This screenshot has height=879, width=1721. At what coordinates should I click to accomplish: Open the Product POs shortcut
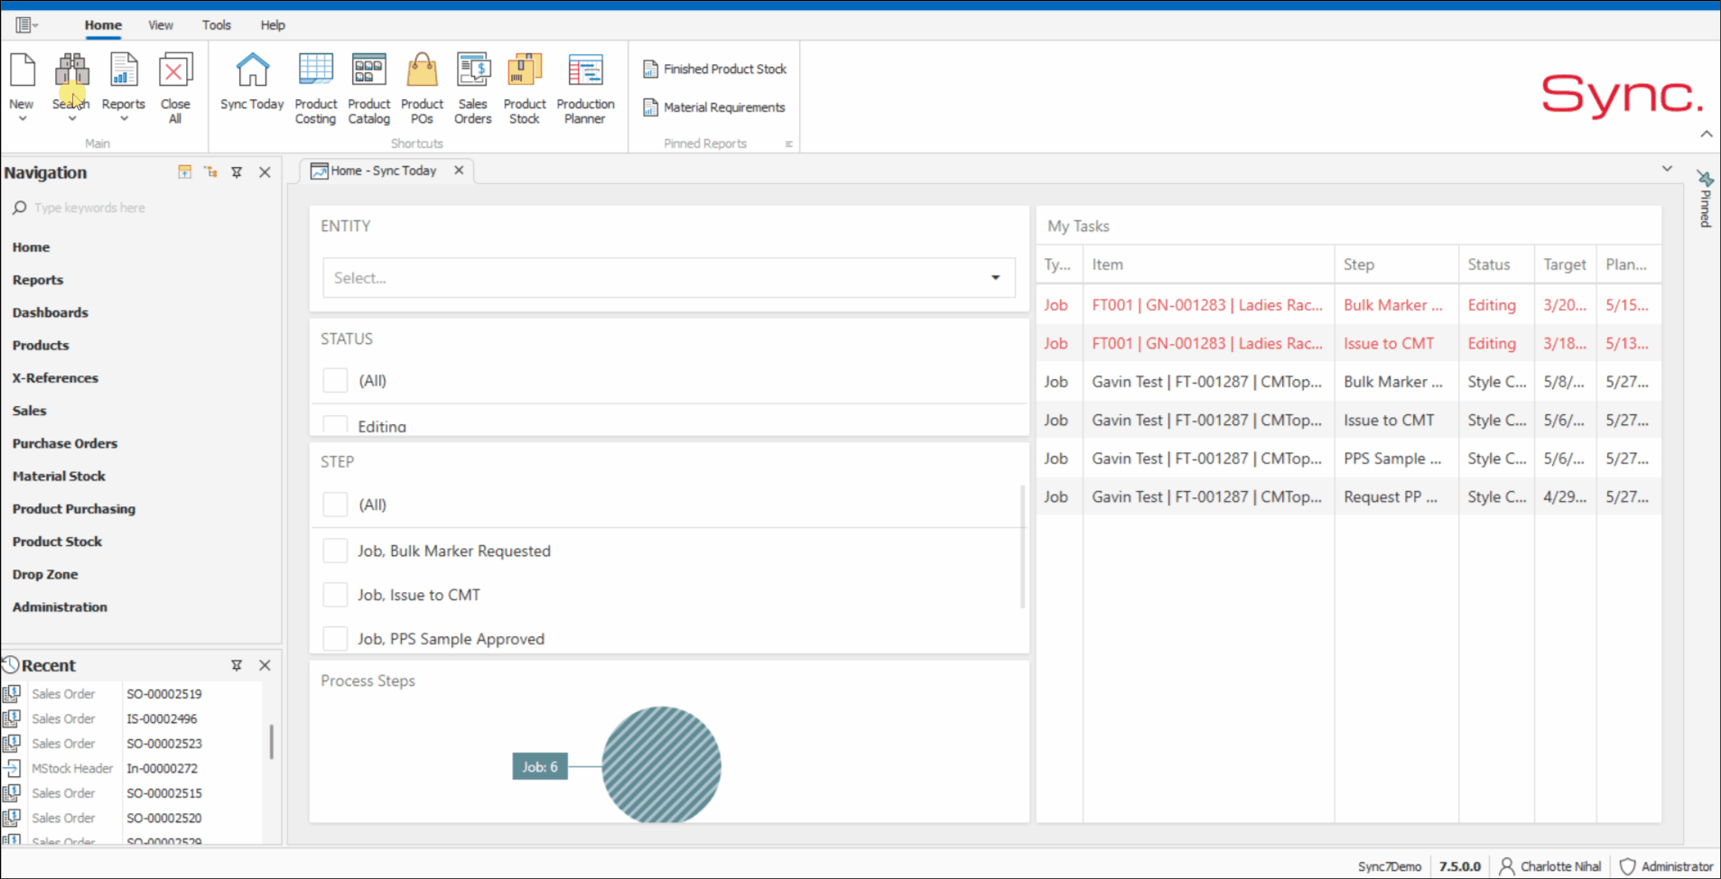[x=422, y=88]
